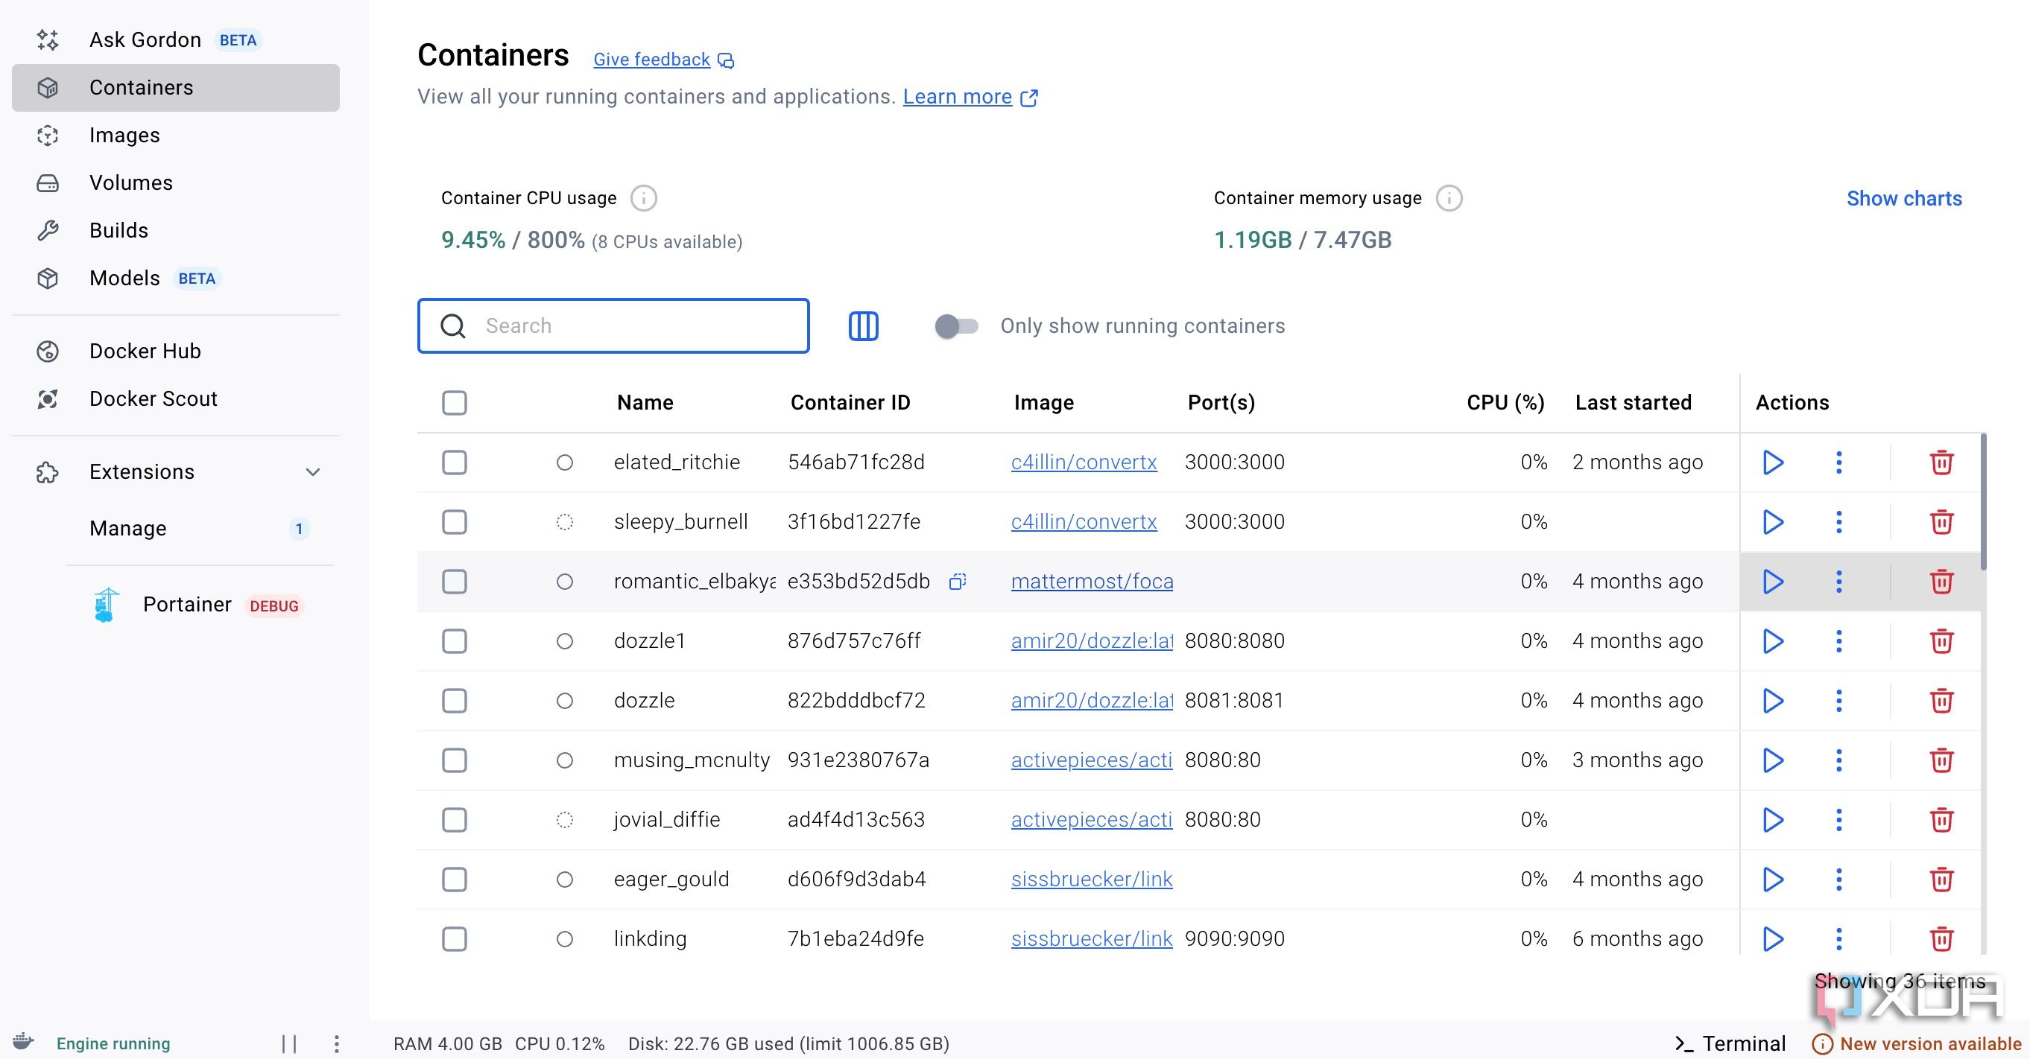
Task: Open Ask Gordon assistant
Action: [x=176, y=40]
